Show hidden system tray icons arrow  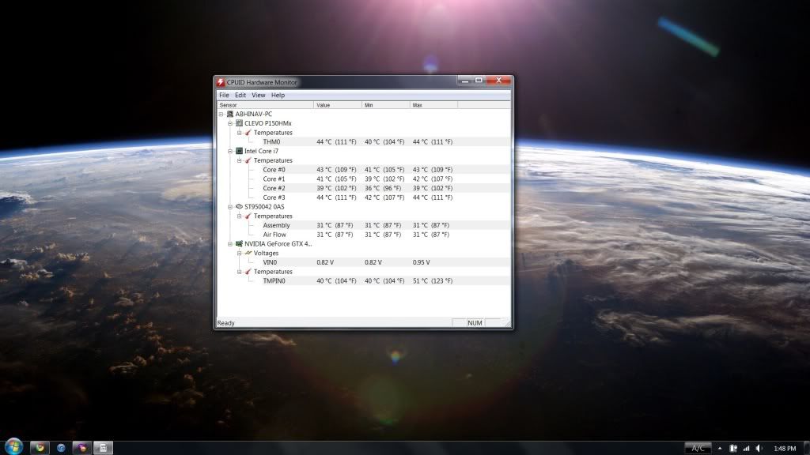720,449
